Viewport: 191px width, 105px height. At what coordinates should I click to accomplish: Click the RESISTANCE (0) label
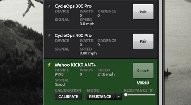coord(139,90)
